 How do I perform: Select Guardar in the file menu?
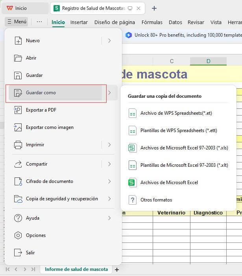click(x=34, y=75)
